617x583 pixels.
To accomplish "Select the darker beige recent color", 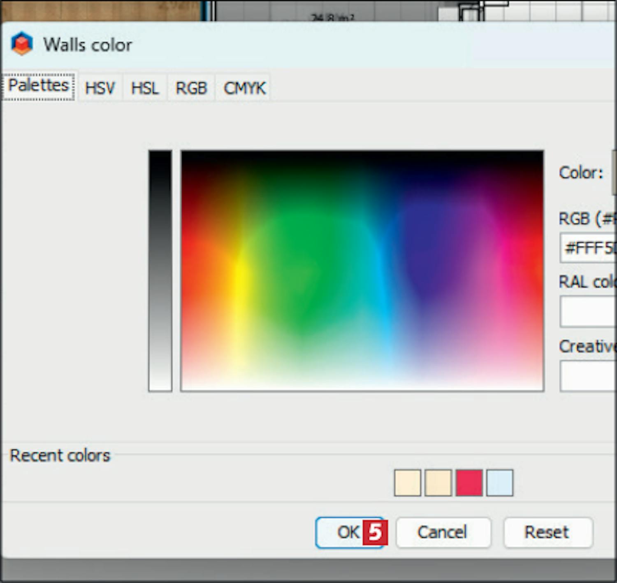I will [438, 483].
